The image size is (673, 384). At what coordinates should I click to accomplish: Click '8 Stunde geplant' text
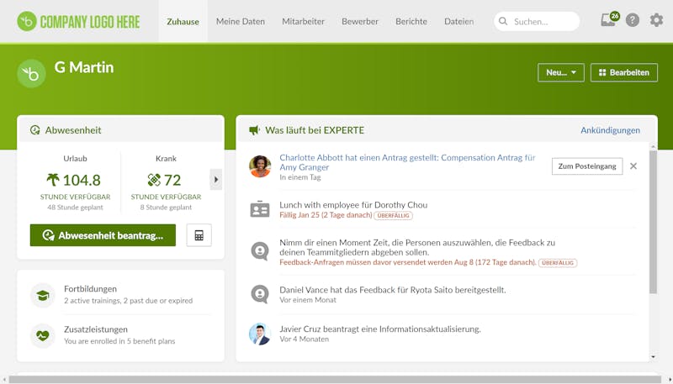(166, 208)
